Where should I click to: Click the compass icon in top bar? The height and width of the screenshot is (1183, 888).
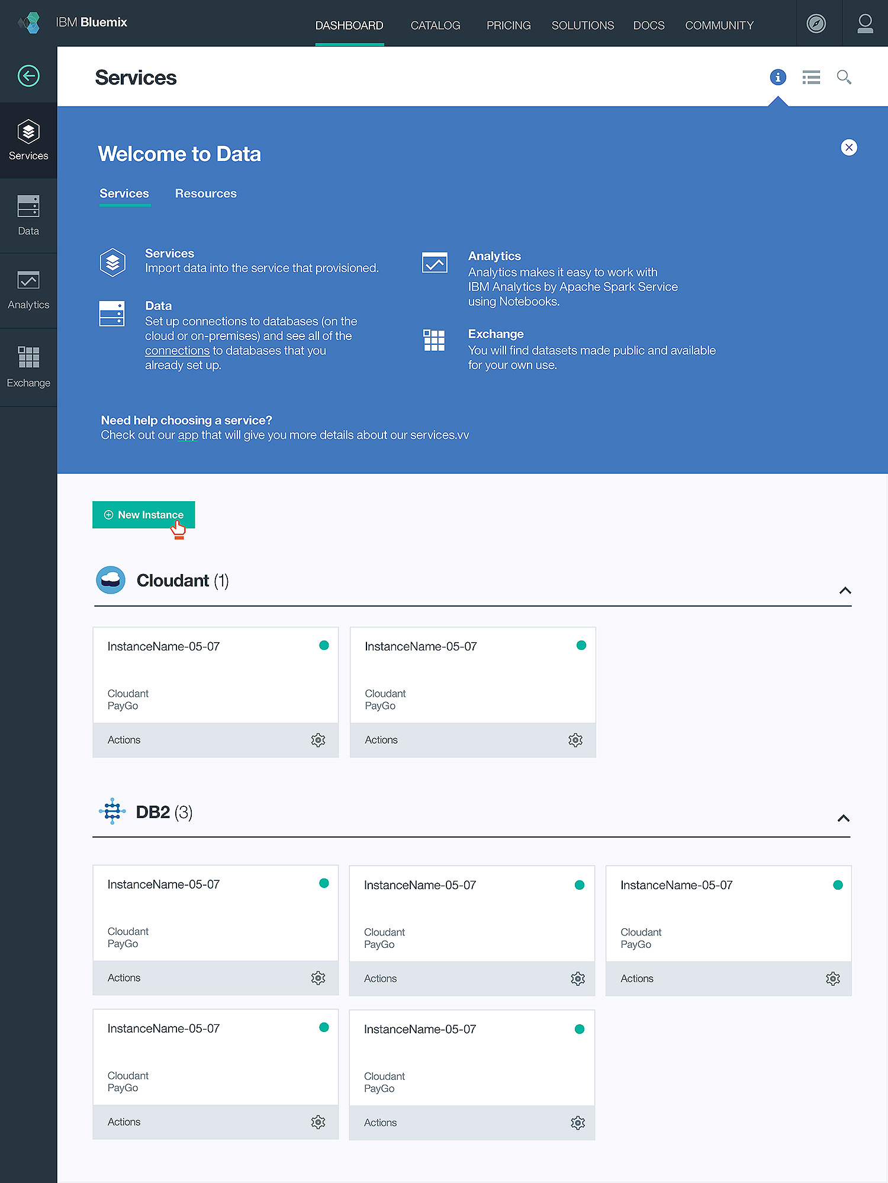(x=816, y=24)
